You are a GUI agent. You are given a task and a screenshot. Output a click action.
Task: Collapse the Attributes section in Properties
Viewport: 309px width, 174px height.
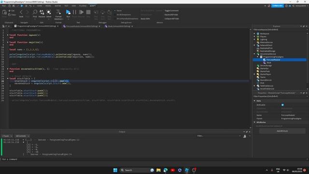pyautogui.click(x=254, y=122)
